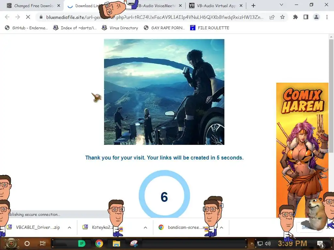Image resolution: width=334 pixels, height=250 pixels.
Task: Expand options for VBCABLE_Driver zip download
Action: click(x=69, y=228)
